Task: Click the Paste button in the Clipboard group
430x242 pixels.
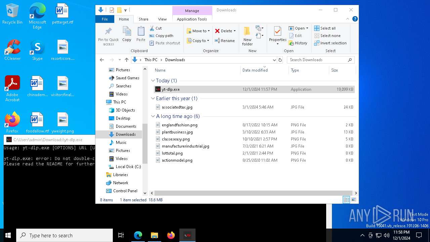Action: point(141,34)
